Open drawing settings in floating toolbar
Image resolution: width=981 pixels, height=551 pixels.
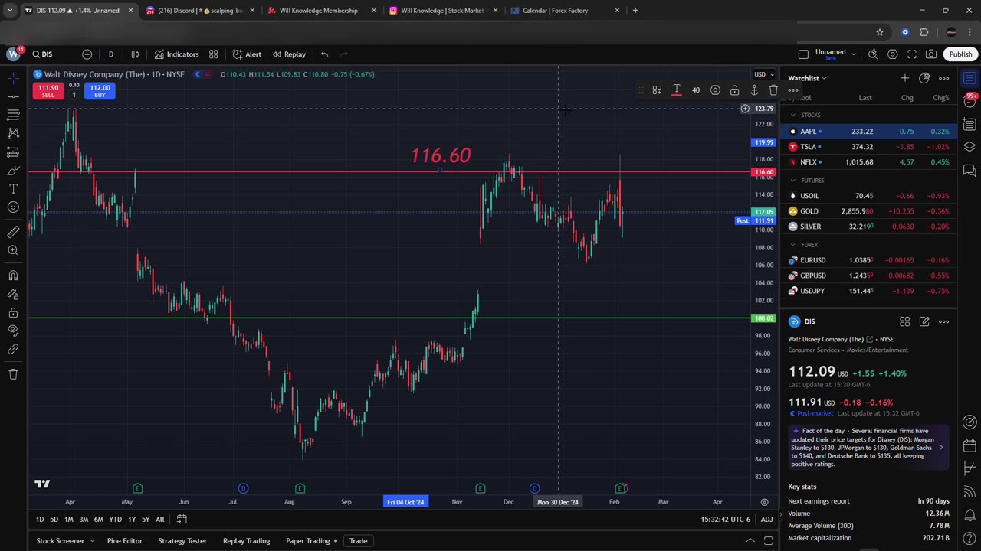(715, 90)
